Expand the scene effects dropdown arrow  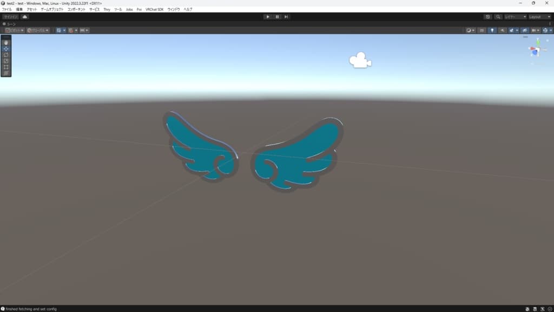tap(517, 30)
